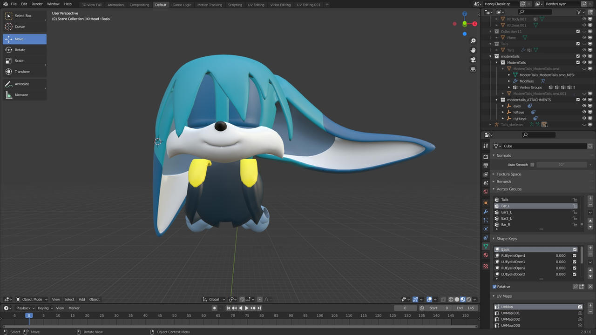
Task: Pick the Scale tool
Action: (x=25, y=60)
